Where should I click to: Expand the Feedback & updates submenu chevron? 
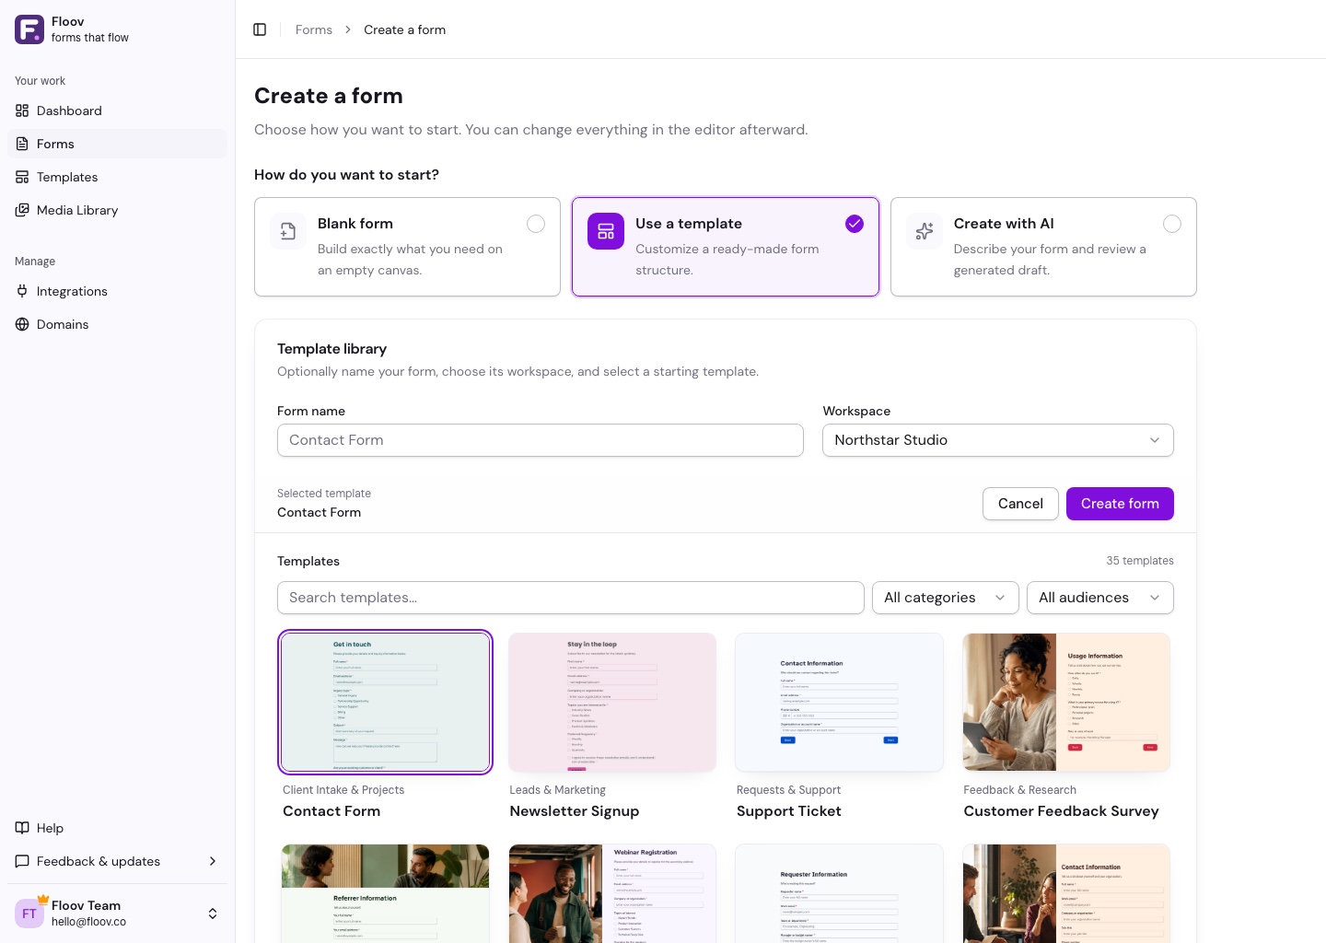coord(213,861)
